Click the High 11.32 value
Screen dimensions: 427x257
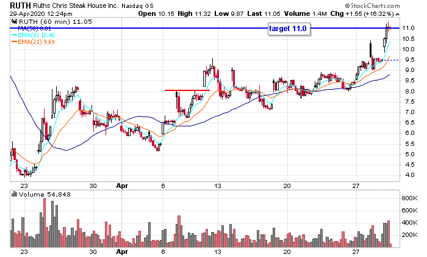[194, 13]
